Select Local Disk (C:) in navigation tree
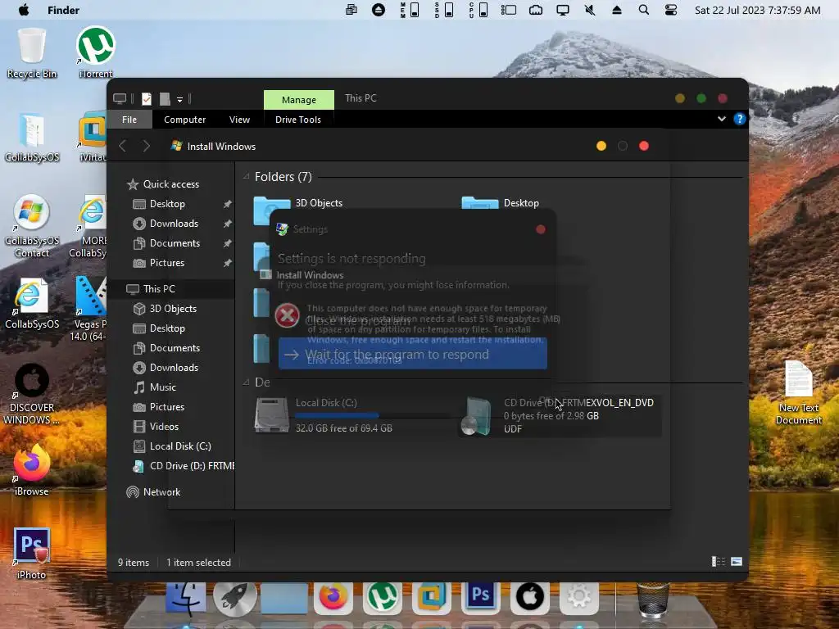The height and width of the screenshot is (629, 839). pyautogui.click(x=172, y=446)
